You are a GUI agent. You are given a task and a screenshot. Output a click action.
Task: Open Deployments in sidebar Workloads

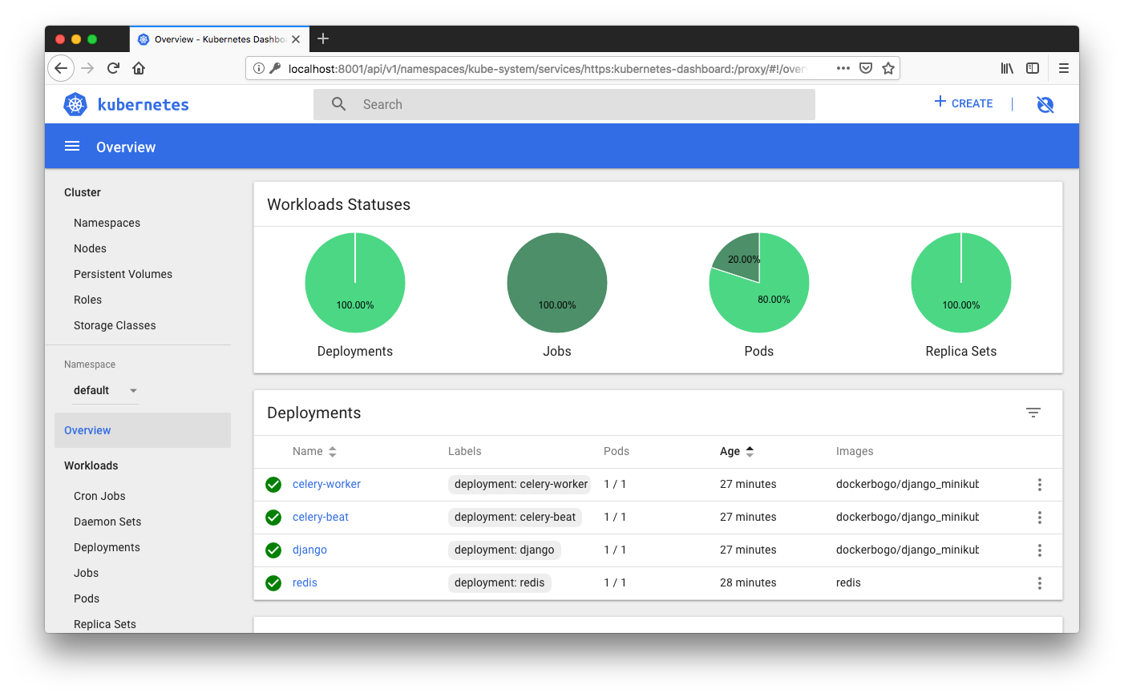pos(107,547)
